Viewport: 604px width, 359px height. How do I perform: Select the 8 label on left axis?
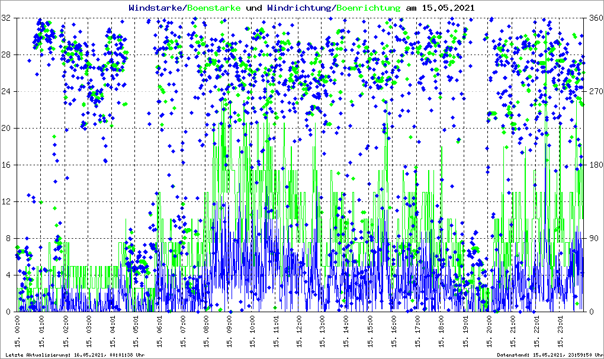pos(8,239)
